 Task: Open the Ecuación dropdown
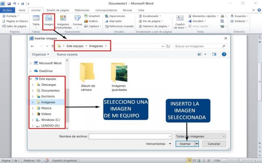(239, 16)
